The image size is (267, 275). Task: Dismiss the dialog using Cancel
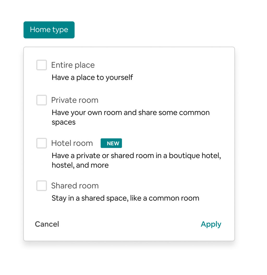pos(47,224)
